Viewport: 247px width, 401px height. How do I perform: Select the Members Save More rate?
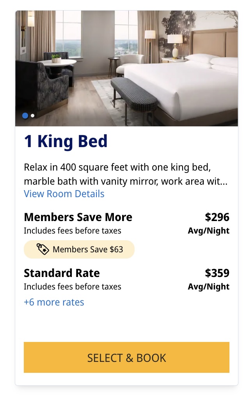(78, 217)
